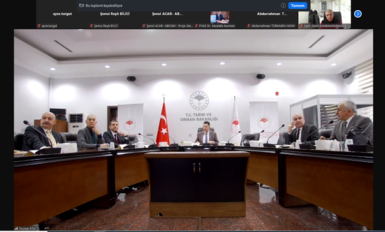Click the main meeting room video
The height and width of the screenshot is (232, 385).
click(193, 130)
